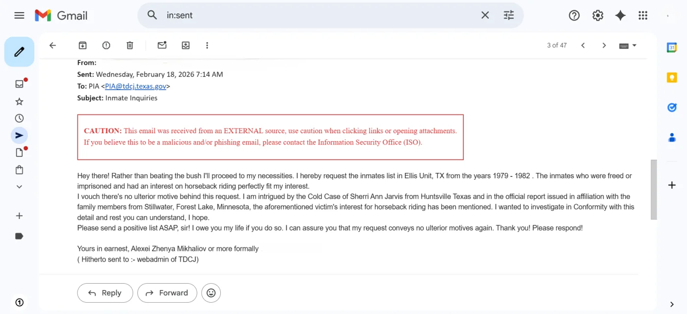687x314 pixels.
Task: Delete the email with the trash icon
Action: tap(130, 45)
